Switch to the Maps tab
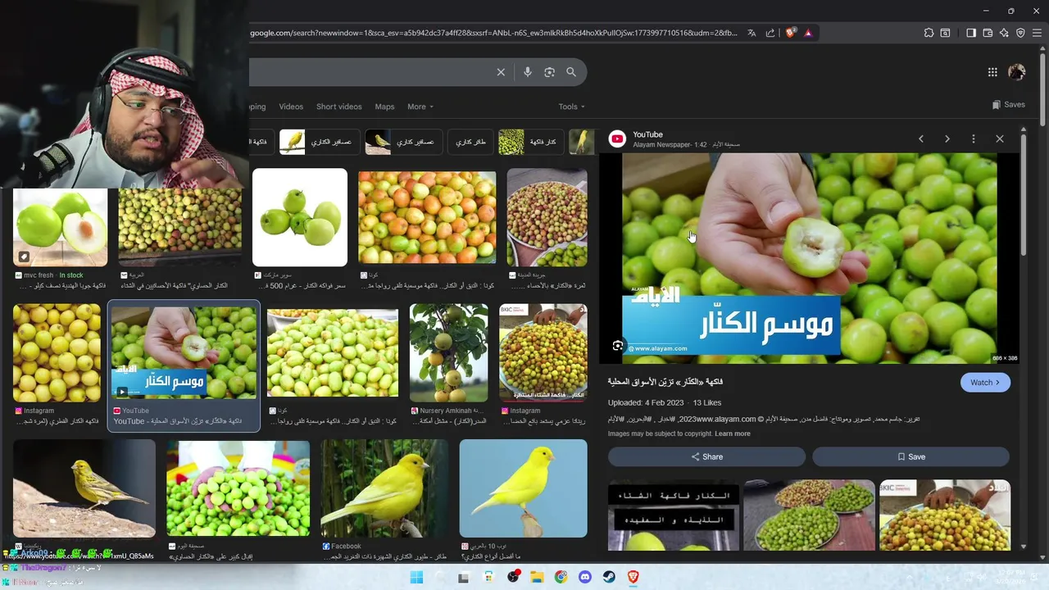1049x590 pixels. (x=384, y=107)
